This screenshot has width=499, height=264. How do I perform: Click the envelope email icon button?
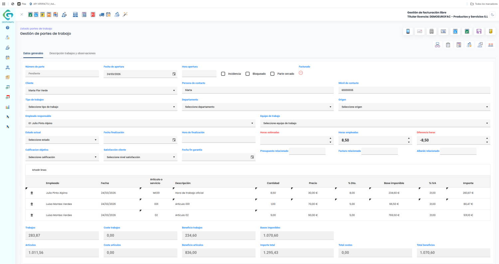(419, 32)
